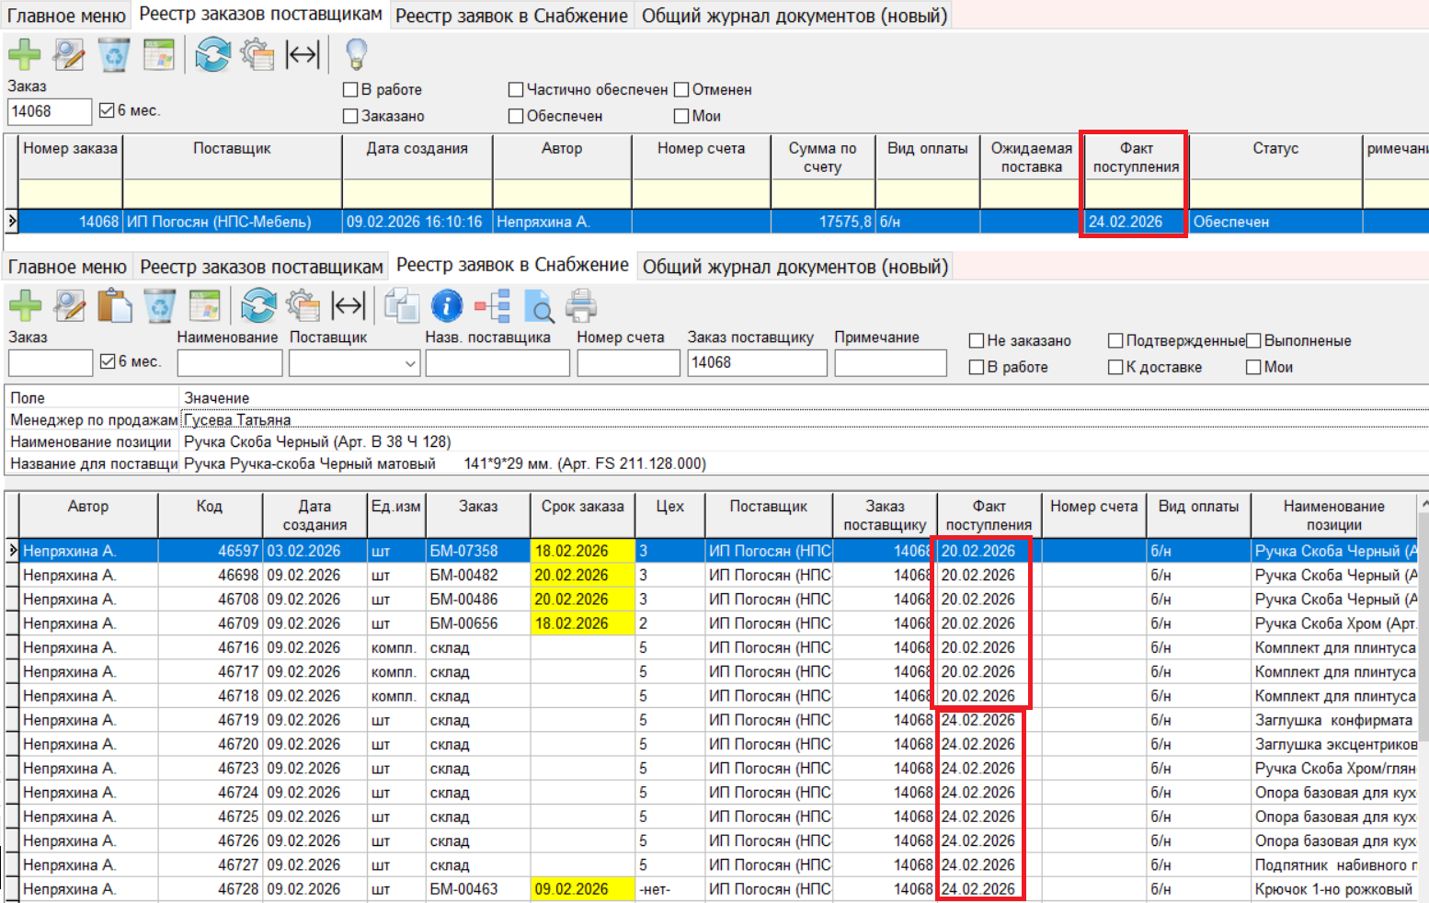The width and height of the screenshot is (1429, 903).
Task: Click the clipboard paste icon
Action: click(x=115, y=305)
